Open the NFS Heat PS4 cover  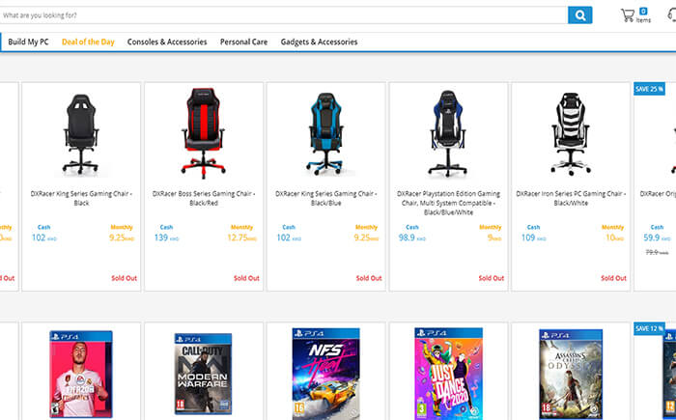326,374
